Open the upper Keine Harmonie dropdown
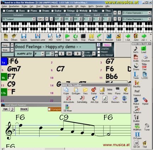Viewport: 153px width, 150px height. click(x=149, y=13)
